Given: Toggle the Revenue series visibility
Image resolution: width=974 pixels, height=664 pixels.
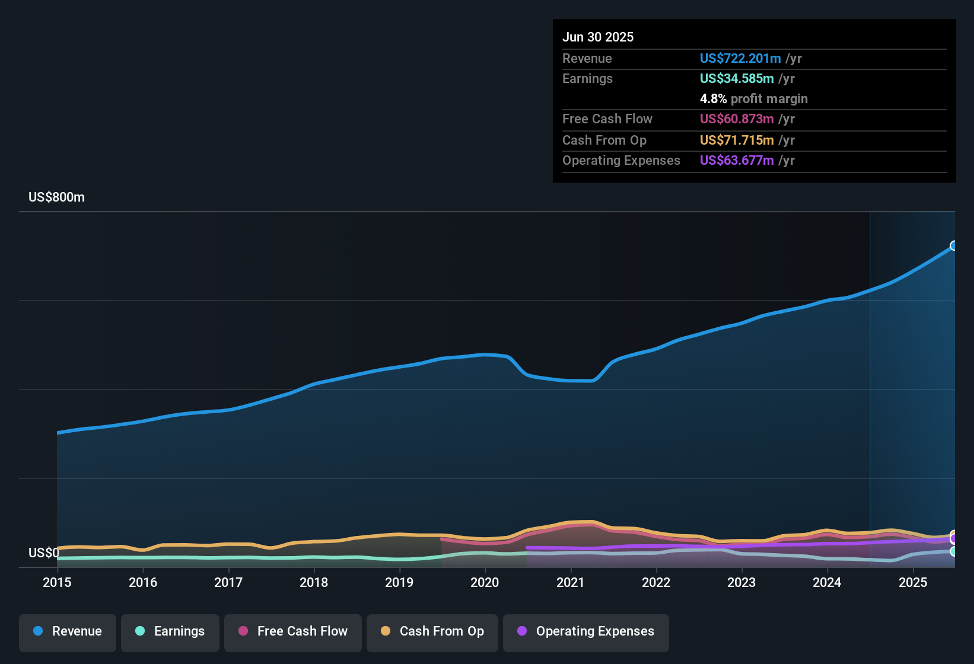Looking at the screenshot, I should coord(67,631).
